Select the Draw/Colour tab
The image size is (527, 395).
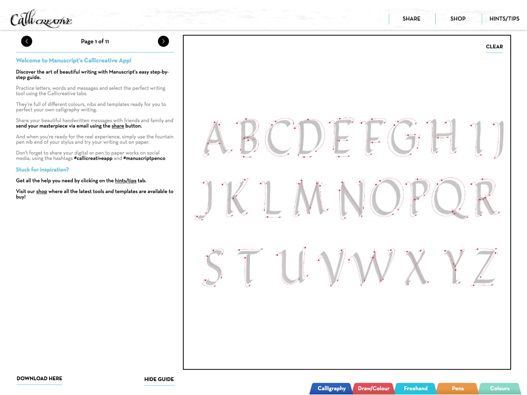pyautogui.click(x=373, y=389)
